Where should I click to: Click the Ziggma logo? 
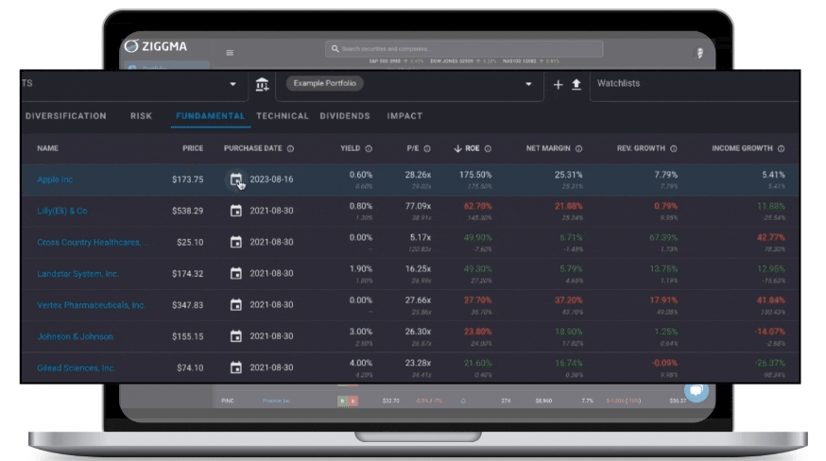(x=156, y=46)
